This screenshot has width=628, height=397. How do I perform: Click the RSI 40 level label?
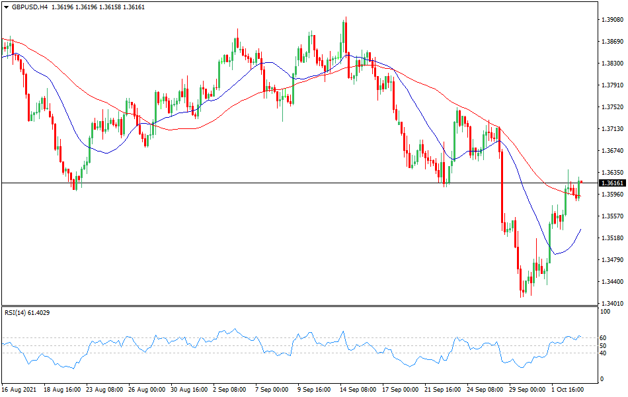[x=603, y=352]
